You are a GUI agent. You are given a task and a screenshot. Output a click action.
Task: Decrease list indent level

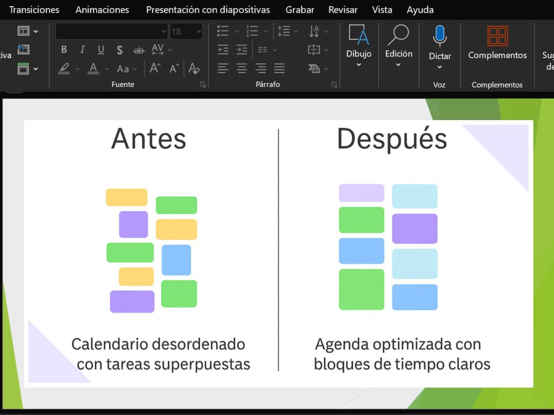(223, 50)
